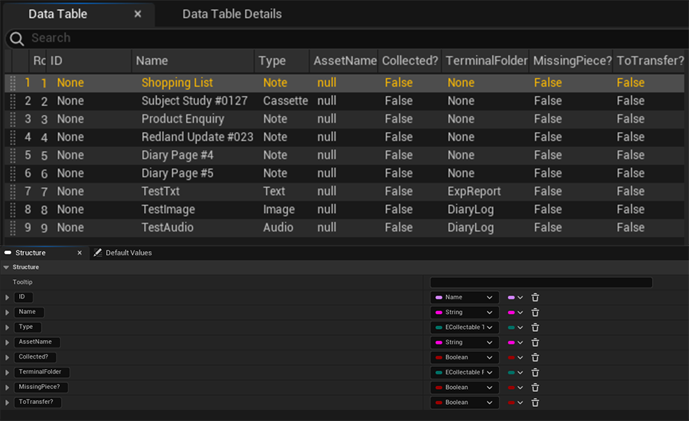
Task: Collapse the Structure section header
Action: pos(7,267)
